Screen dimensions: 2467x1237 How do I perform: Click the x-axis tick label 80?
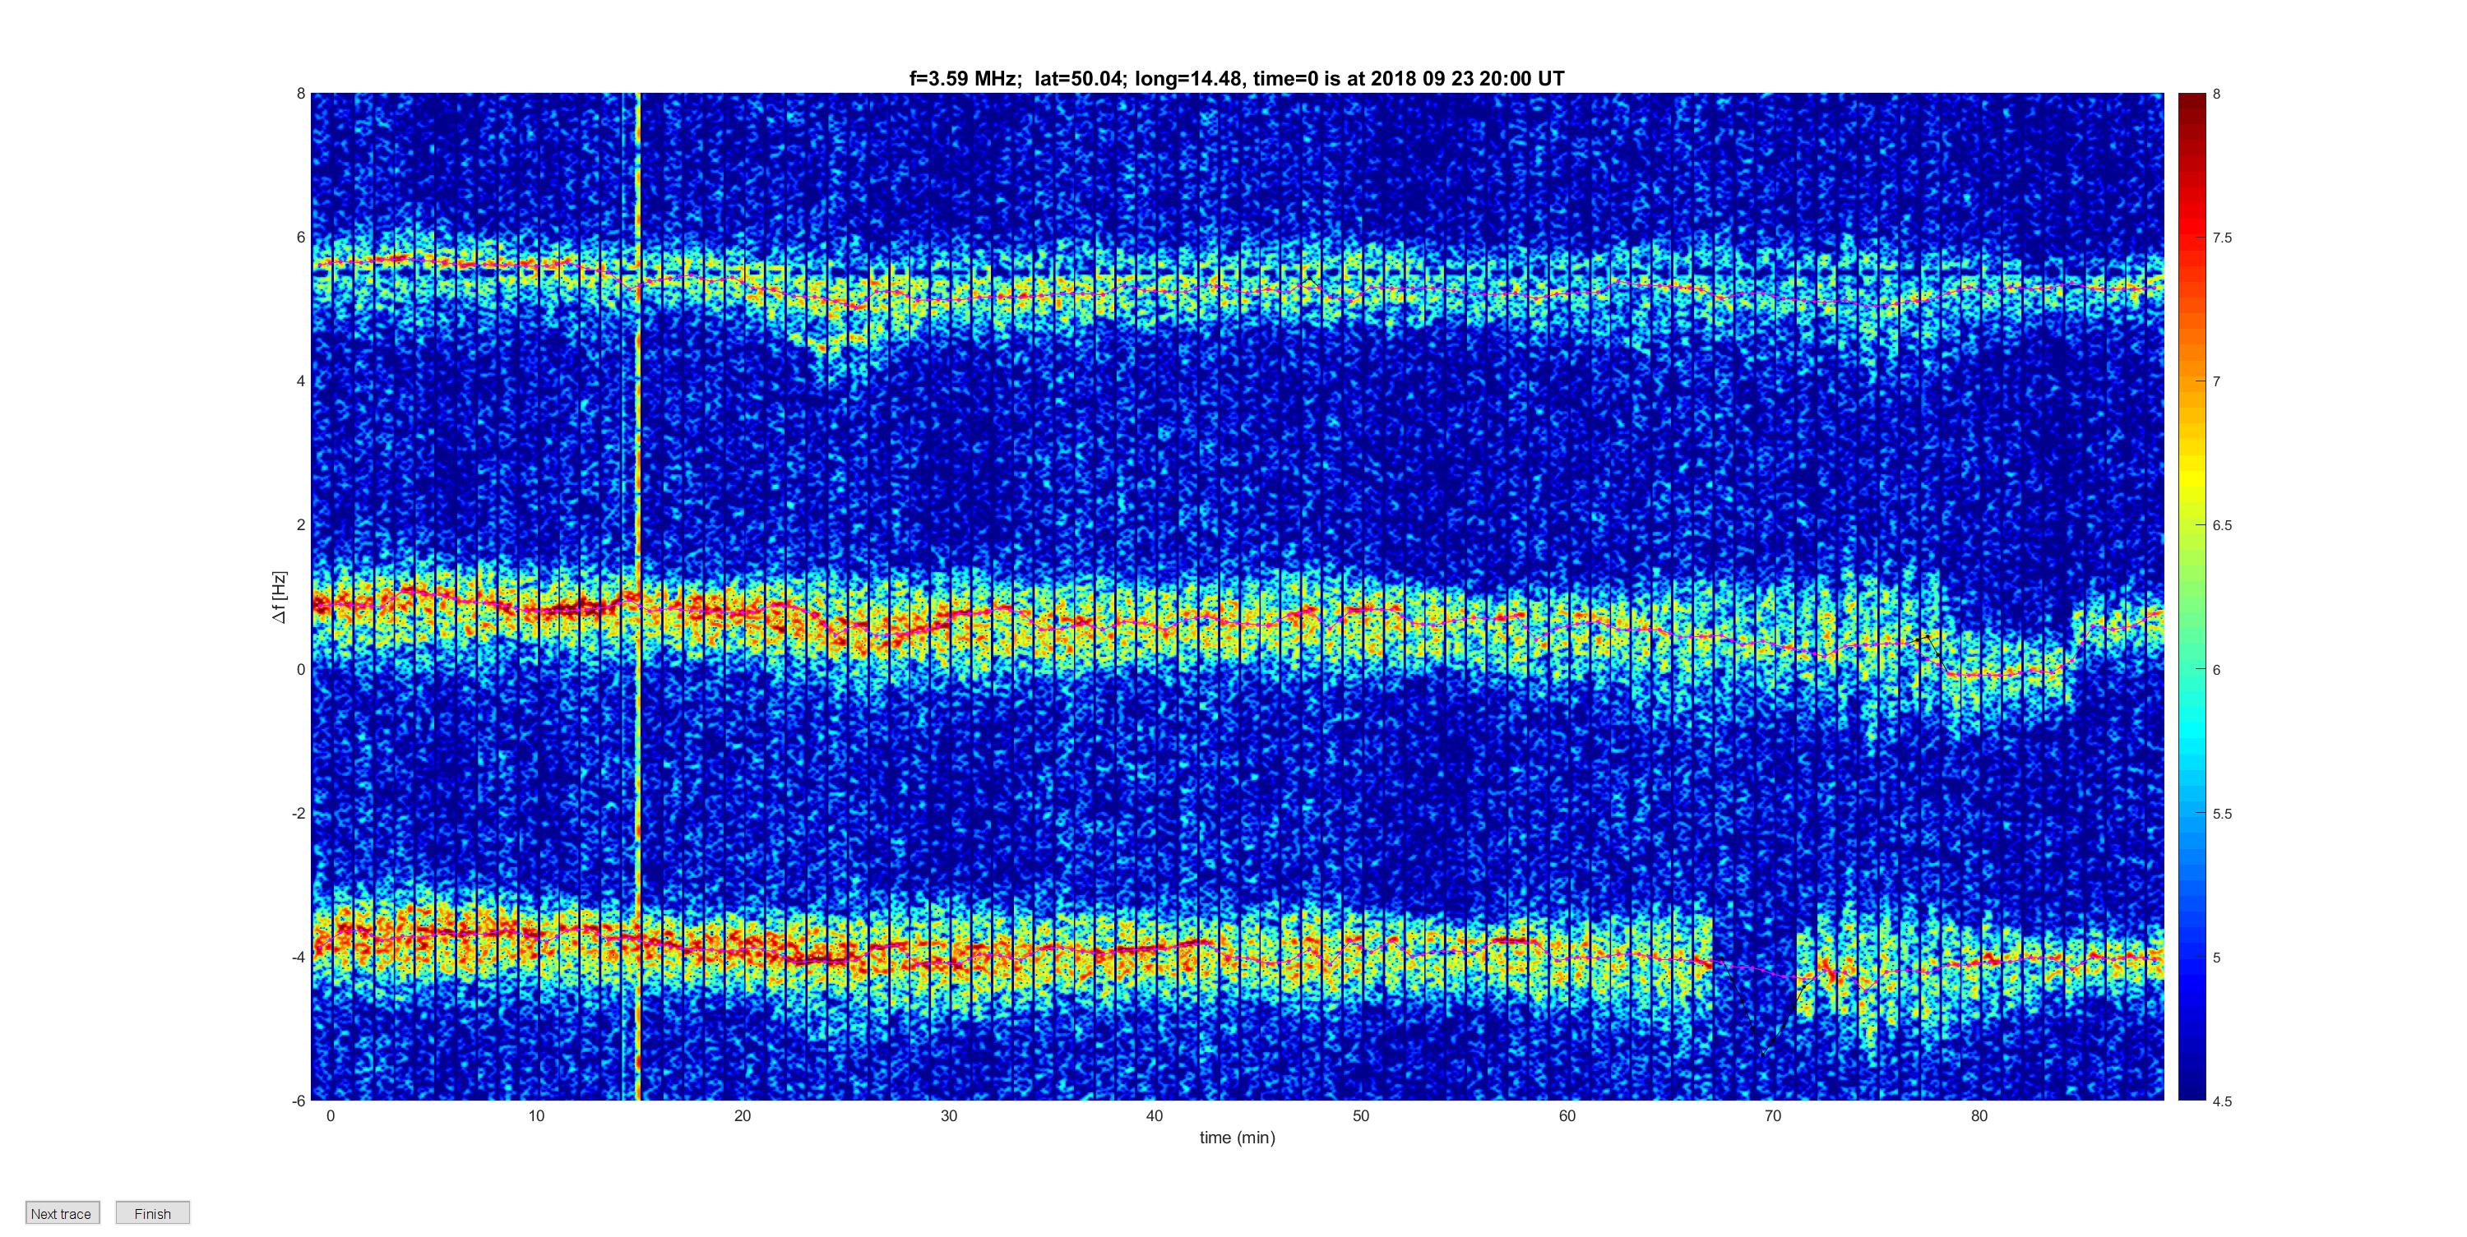pos(1979,1115)
